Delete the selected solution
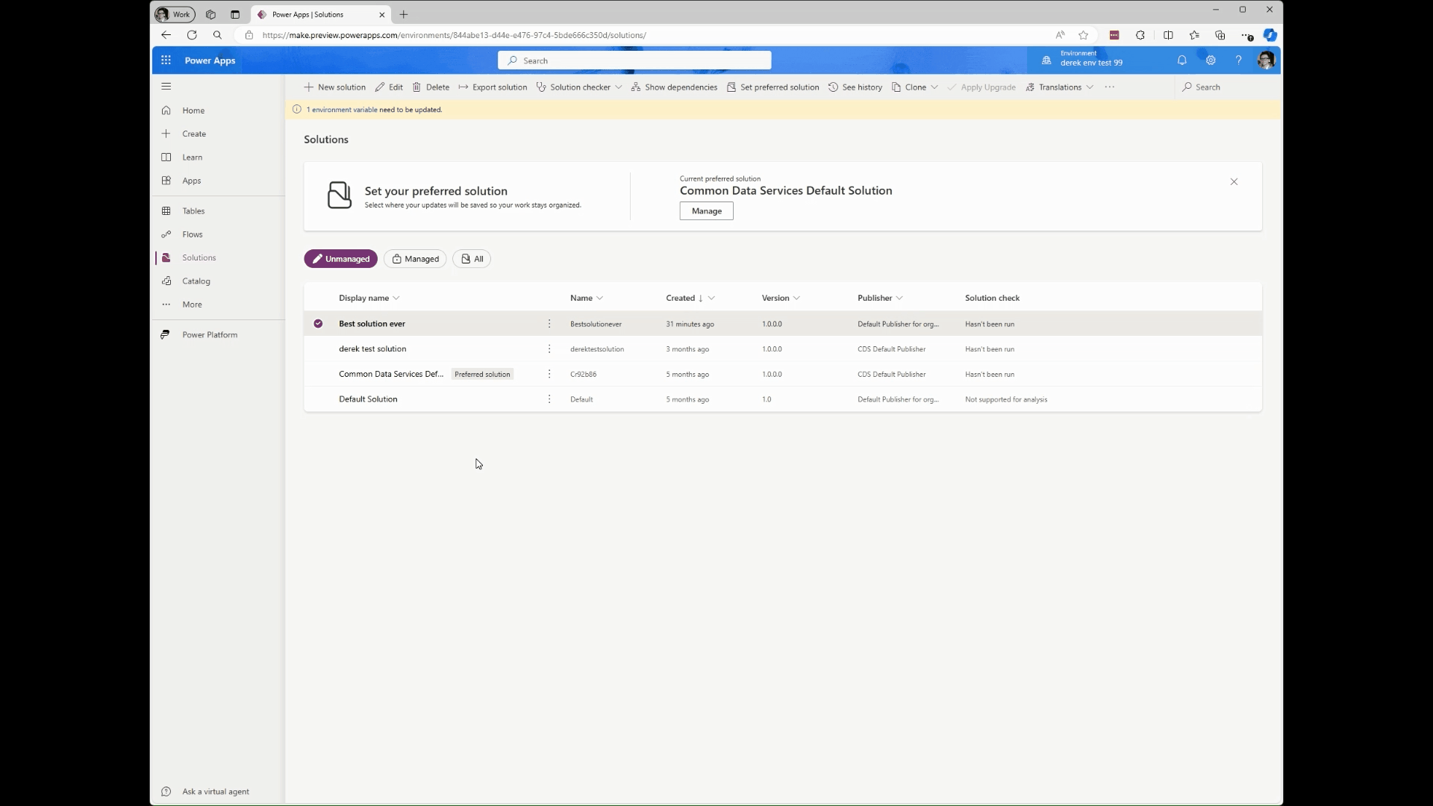 pyautogui.click(x=431, y=87)
